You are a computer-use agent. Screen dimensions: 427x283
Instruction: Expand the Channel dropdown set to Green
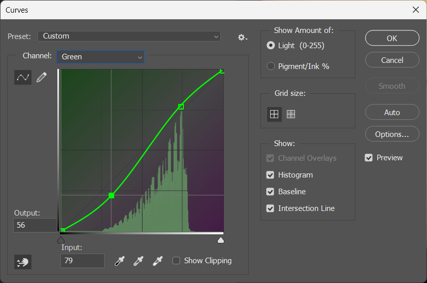[101, 57]
